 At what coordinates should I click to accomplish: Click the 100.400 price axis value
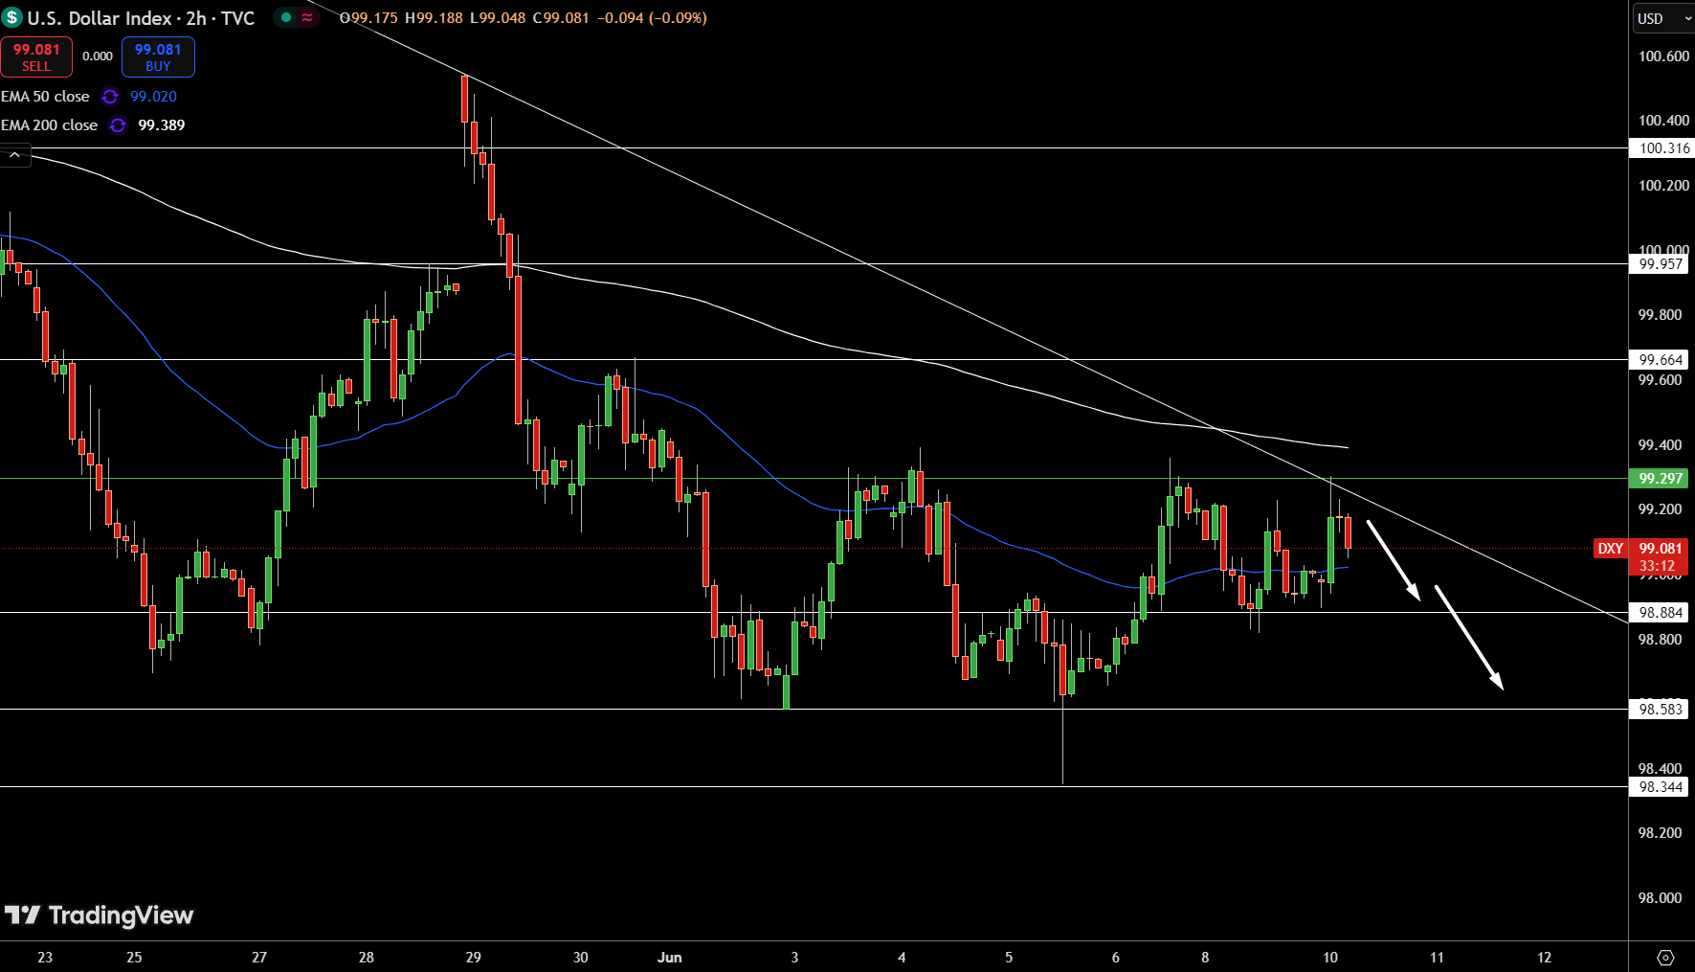[x=1663, y=121]
